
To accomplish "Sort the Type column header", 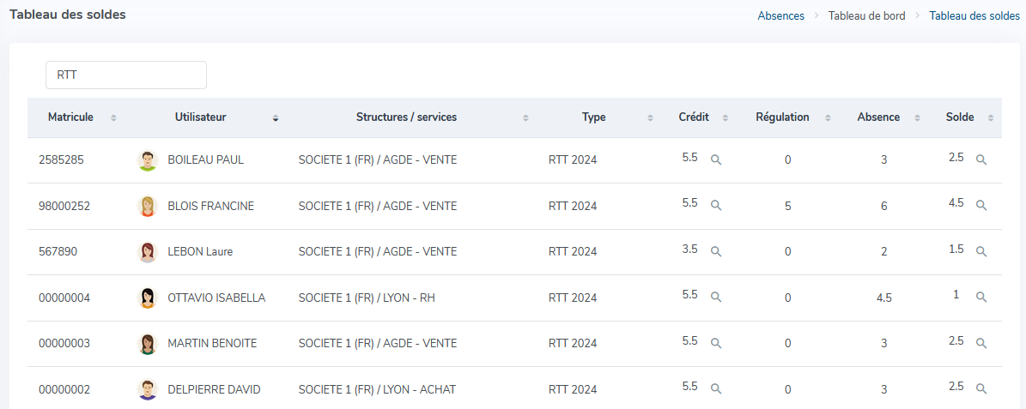I will point(593,117).
